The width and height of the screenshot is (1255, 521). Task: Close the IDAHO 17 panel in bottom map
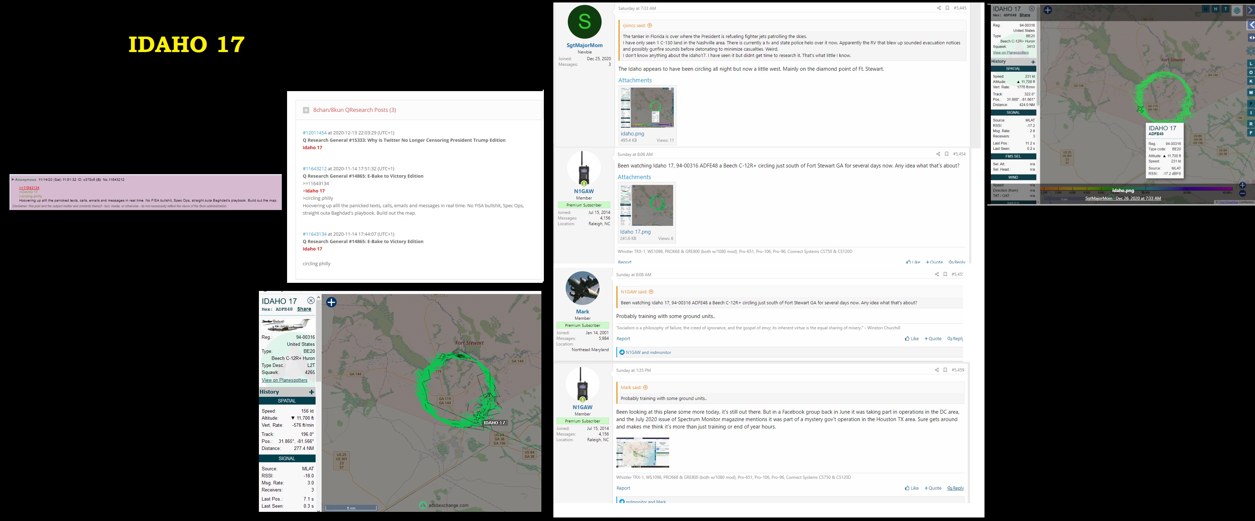[311, 301]
